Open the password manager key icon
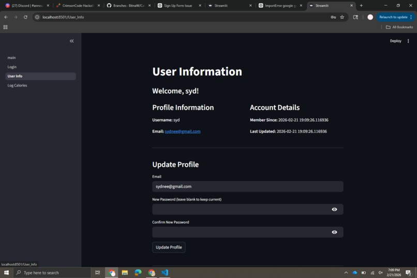 coord(333,17)
